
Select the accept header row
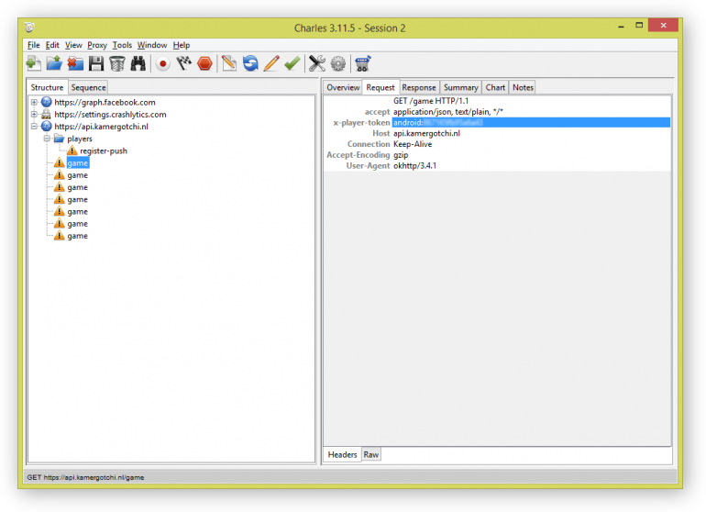pyautogui.click(x=497, y=112)
